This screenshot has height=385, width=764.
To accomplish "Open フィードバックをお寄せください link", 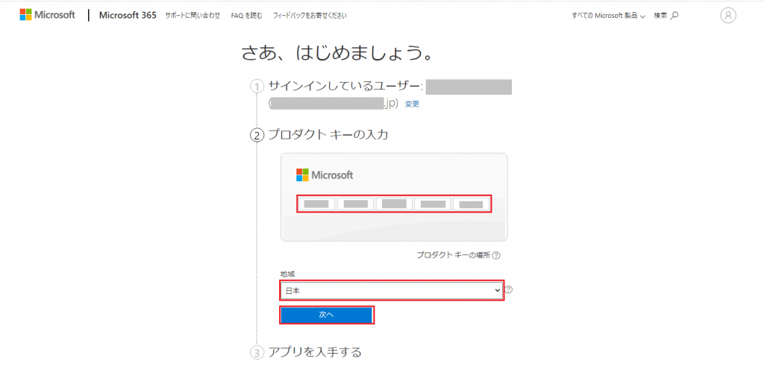I will point(310,16).
